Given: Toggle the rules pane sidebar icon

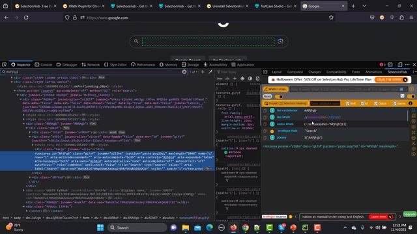Looking at the screenshot, I should pyautogui.click(x=265, y=72).
